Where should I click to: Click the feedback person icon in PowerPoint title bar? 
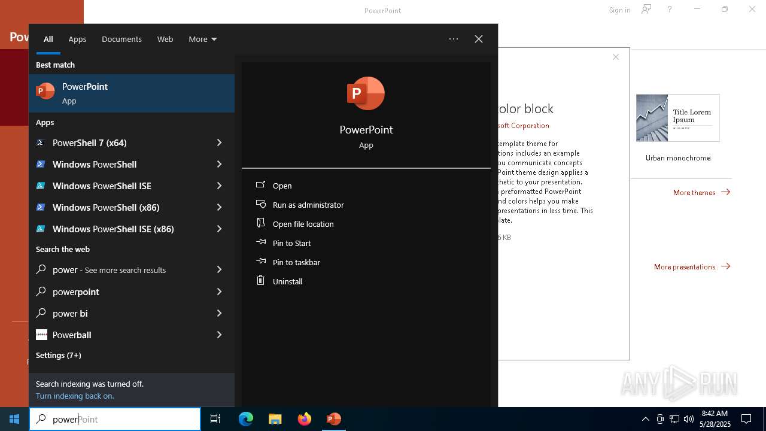pos(646,10)
